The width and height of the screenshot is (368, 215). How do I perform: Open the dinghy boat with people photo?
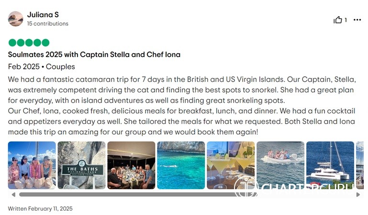tap(280, 165)
